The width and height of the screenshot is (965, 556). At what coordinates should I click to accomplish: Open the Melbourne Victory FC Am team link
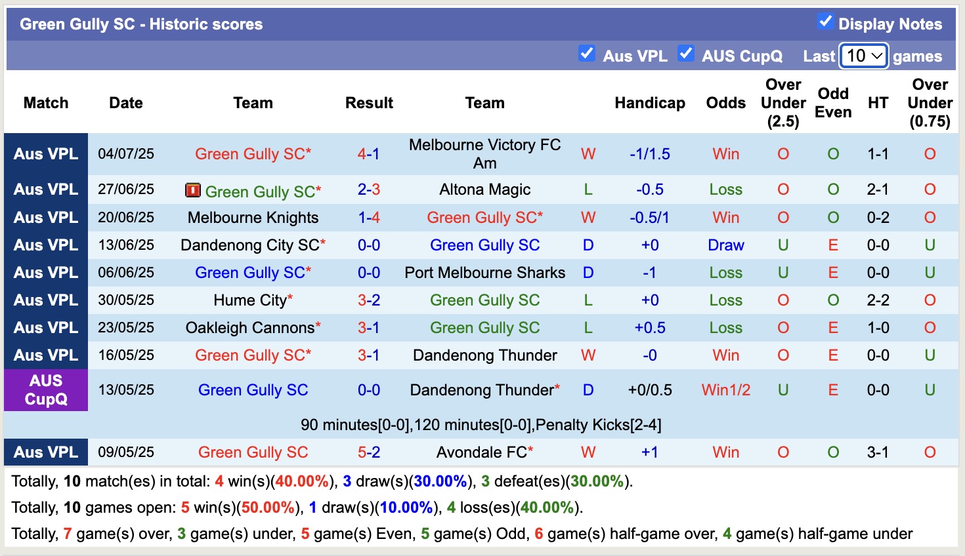tap(485, 153)
